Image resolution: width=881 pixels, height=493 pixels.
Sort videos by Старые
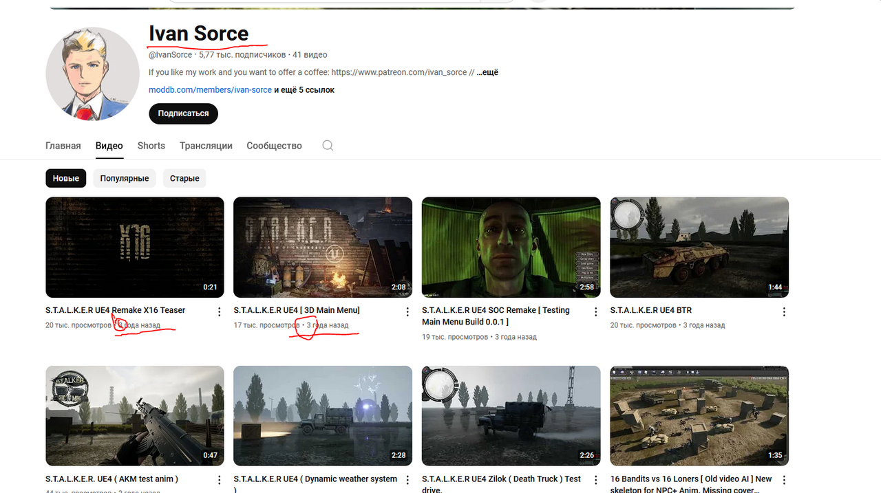(x=184, y=178)
